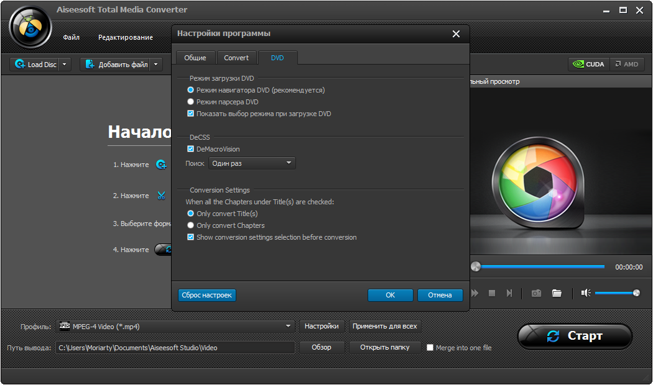This screenshot has height=385, width=653.
Task: Switch to the Convert tab
Action: [236, 58]
